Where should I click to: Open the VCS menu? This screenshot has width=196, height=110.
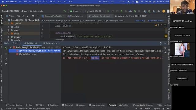[99, 2]
